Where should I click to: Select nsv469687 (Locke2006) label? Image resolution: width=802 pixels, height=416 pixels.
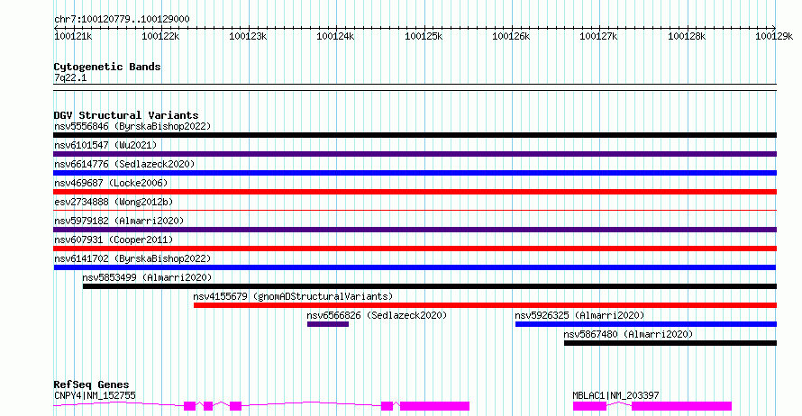click(111, 183)
